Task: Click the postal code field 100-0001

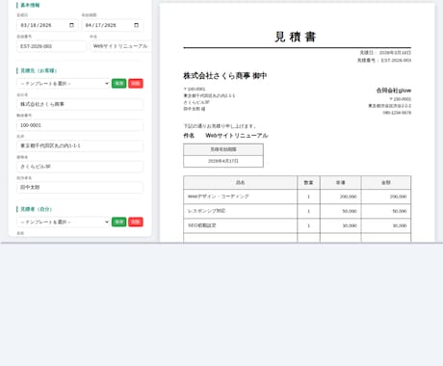Action: 80,125
